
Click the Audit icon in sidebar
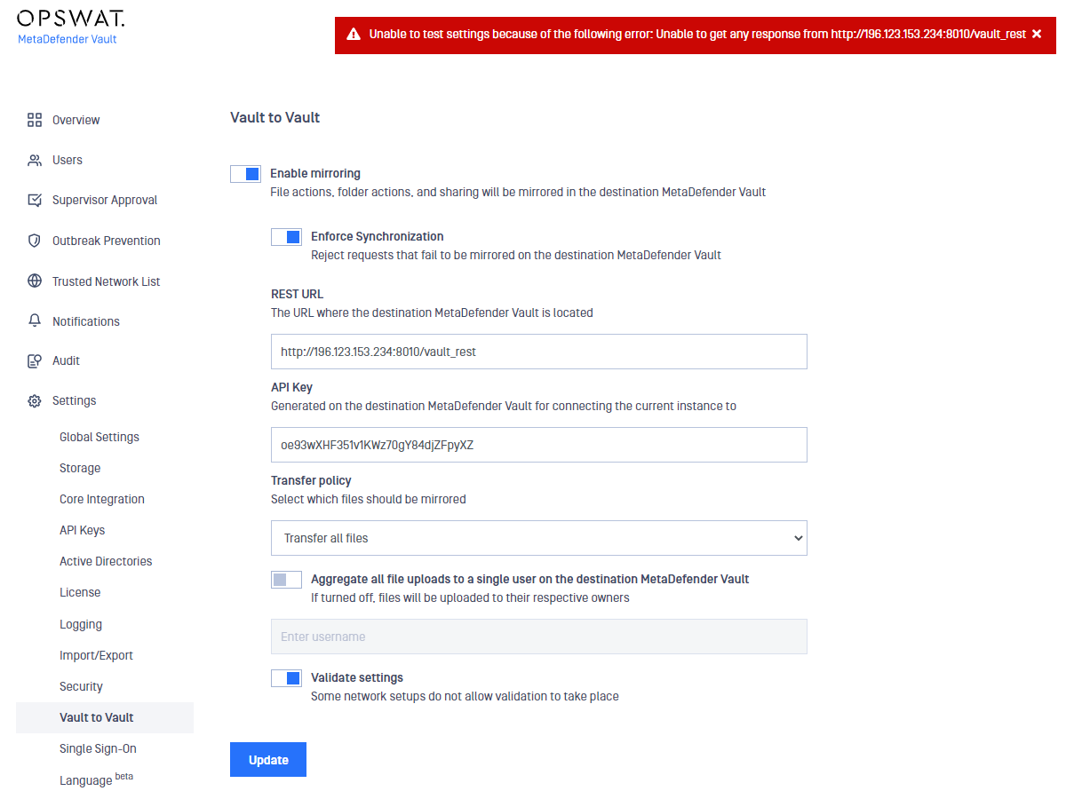click(35, 360)
